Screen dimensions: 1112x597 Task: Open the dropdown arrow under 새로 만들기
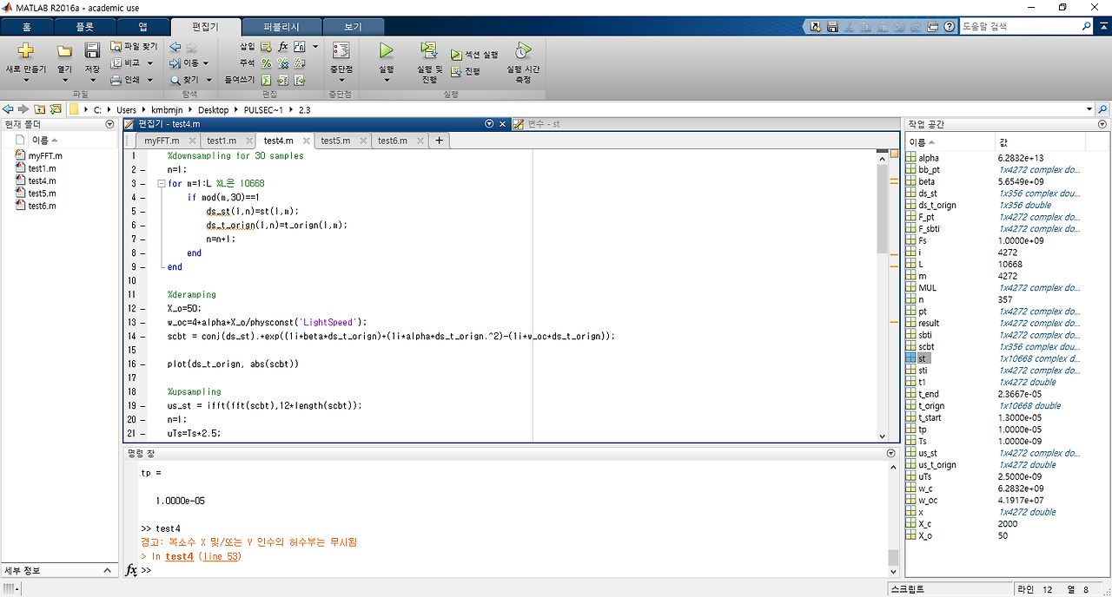coord(25,80)
